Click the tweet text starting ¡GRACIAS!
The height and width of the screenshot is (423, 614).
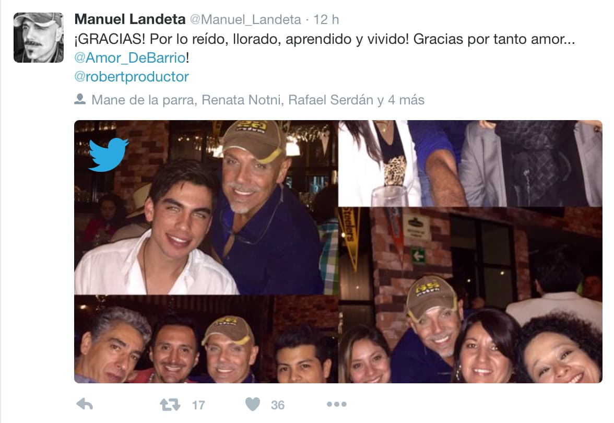point(325,39)
